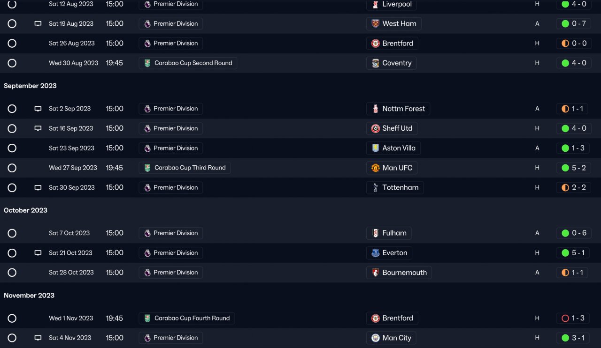The height and width of the screenshot is (348, 601).
Task: Click the West Ham club crest icon
Action: [x=375, y=24]
